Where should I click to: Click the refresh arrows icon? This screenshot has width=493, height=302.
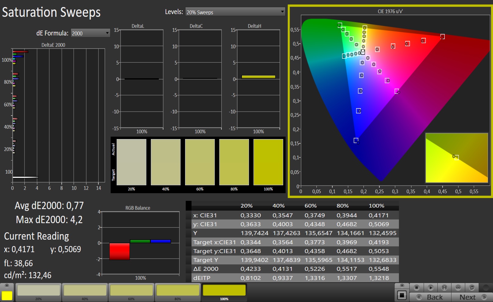pos(472,288)
